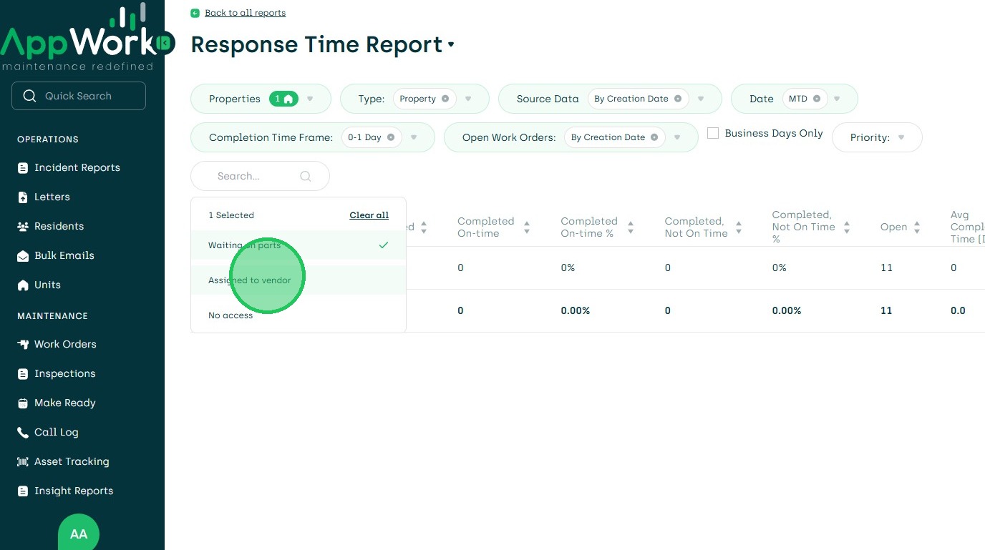Click the Inspections clipboard icon
The height and width of the screenshot is (550, 985).
point(23,374)
